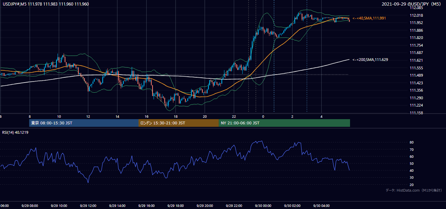
Task: Click the ロンドン 15:30-21:00 JST session bar
Action: click(179, 123)
